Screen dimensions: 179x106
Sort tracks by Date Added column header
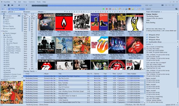(135, 74)
